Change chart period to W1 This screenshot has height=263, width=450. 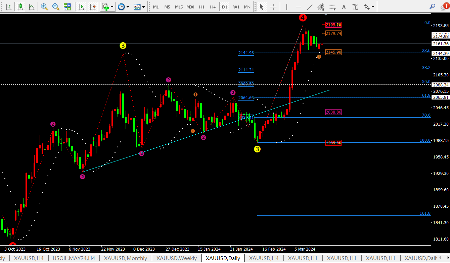[236, 7]
